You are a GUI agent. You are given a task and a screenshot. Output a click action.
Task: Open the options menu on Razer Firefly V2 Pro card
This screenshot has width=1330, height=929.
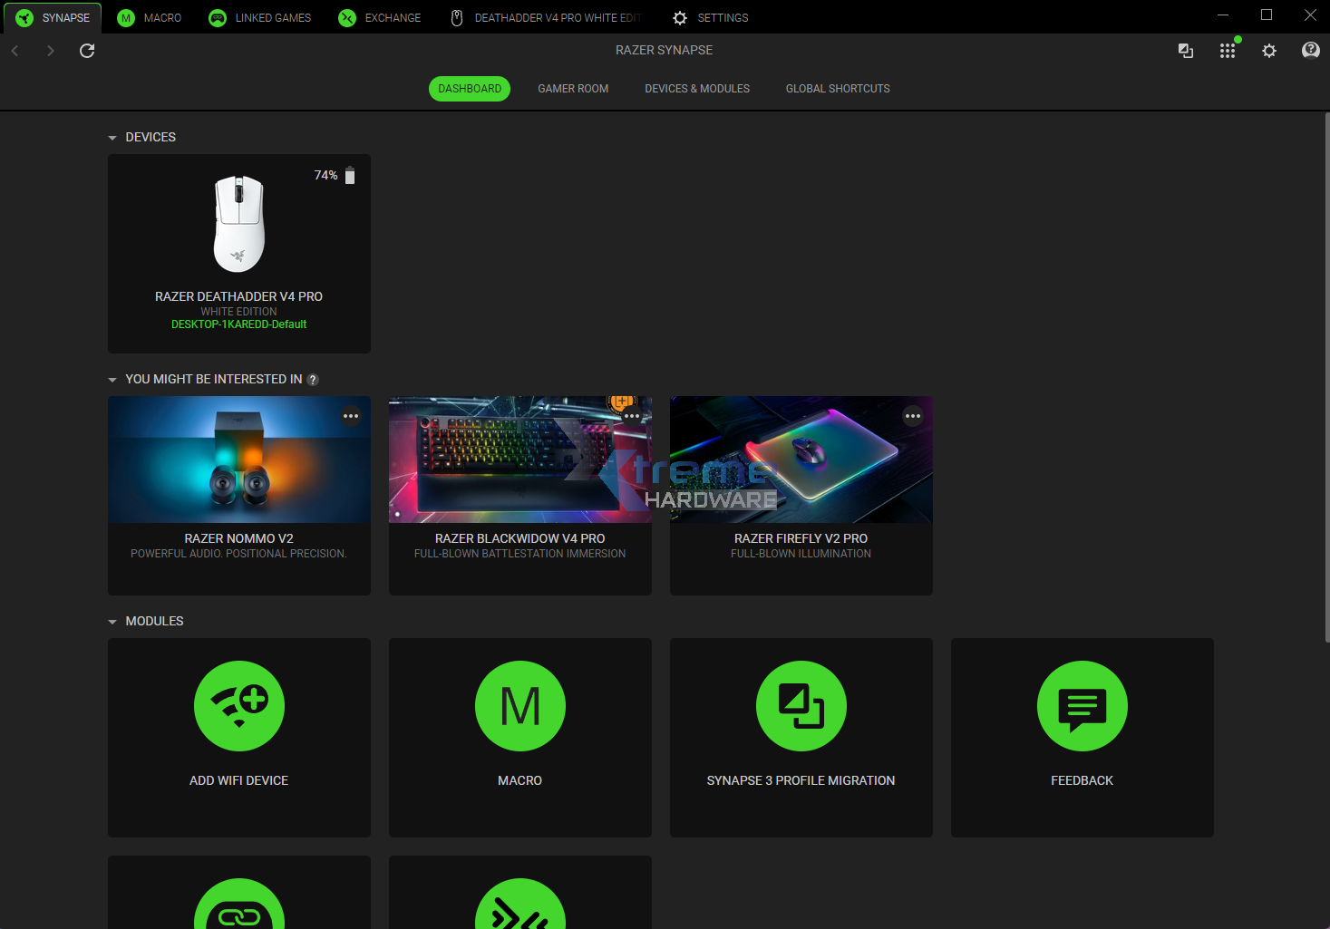point(913,416)
